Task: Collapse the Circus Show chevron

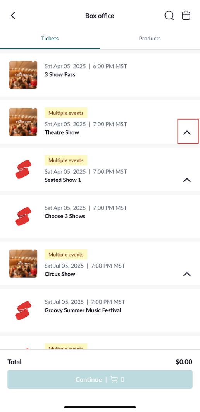Action: point(187,274)
